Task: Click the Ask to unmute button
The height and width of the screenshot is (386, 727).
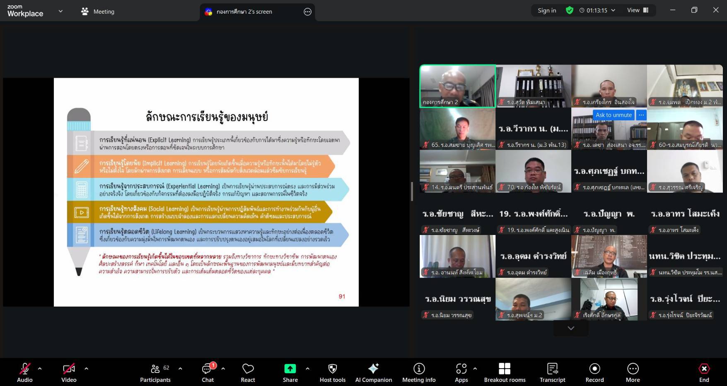Action: click(613, 115)
